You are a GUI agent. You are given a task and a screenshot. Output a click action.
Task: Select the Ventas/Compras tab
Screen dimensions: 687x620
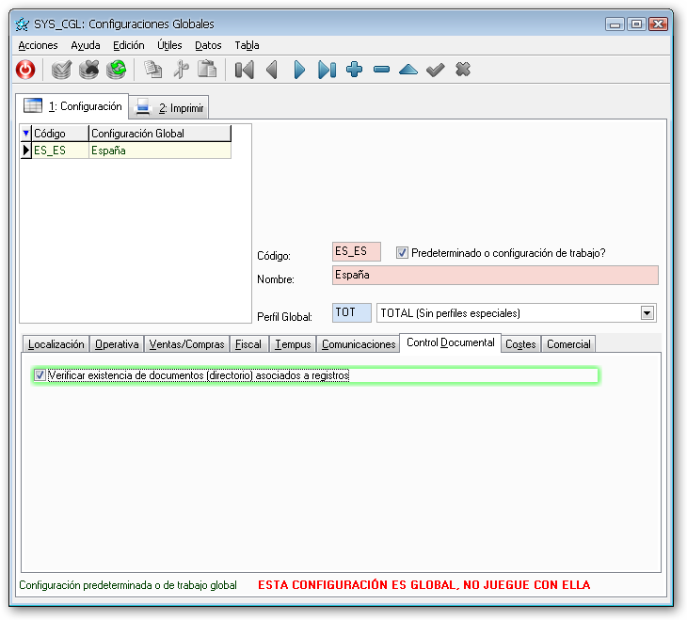tap(186, 344)
